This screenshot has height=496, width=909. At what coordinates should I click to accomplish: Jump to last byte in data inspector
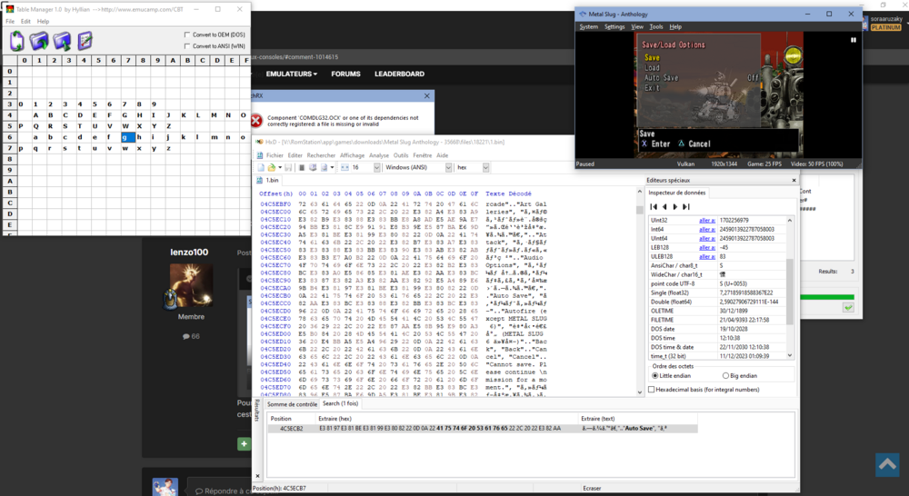(687, 206)
